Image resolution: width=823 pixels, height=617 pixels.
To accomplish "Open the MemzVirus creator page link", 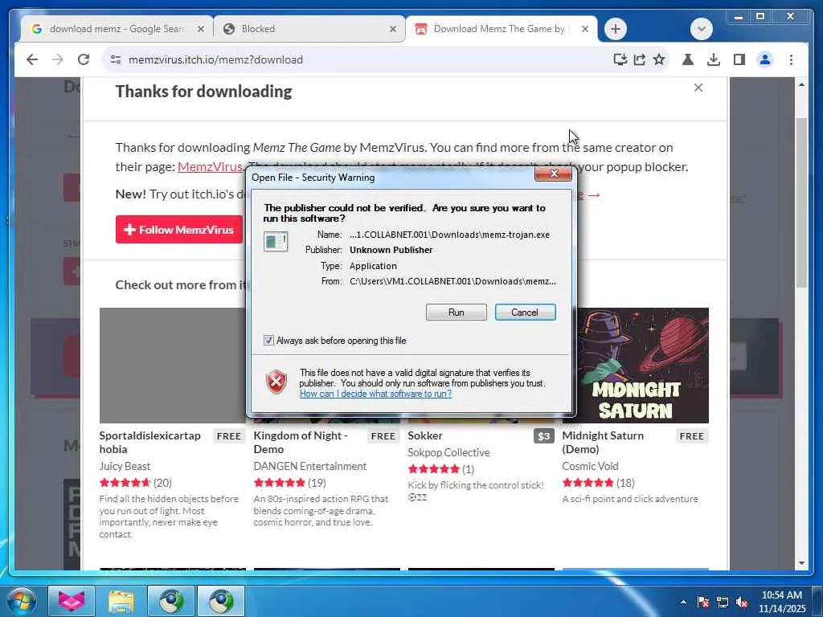I will pyautogui.click(x=210, y=167).
